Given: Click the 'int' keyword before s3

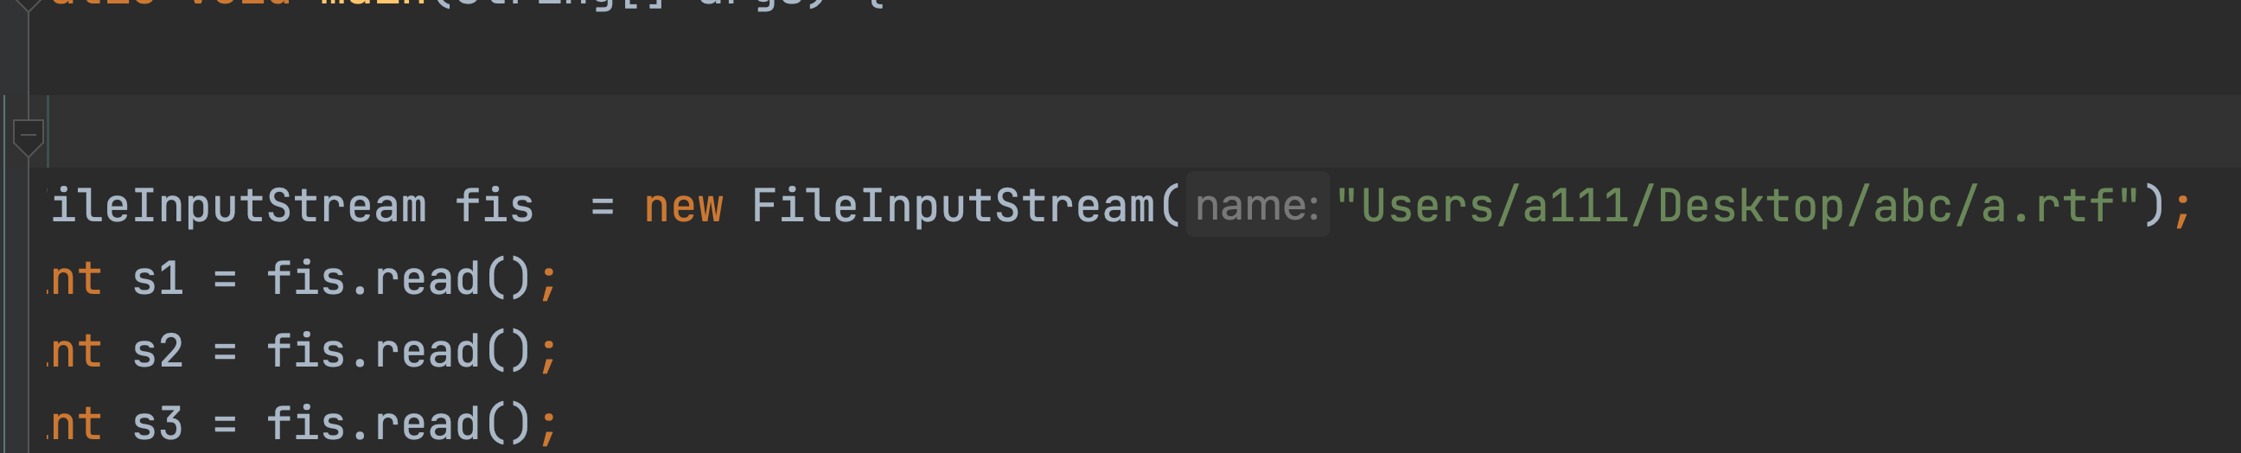Looking at the screenshot, I should pos(75,424).
